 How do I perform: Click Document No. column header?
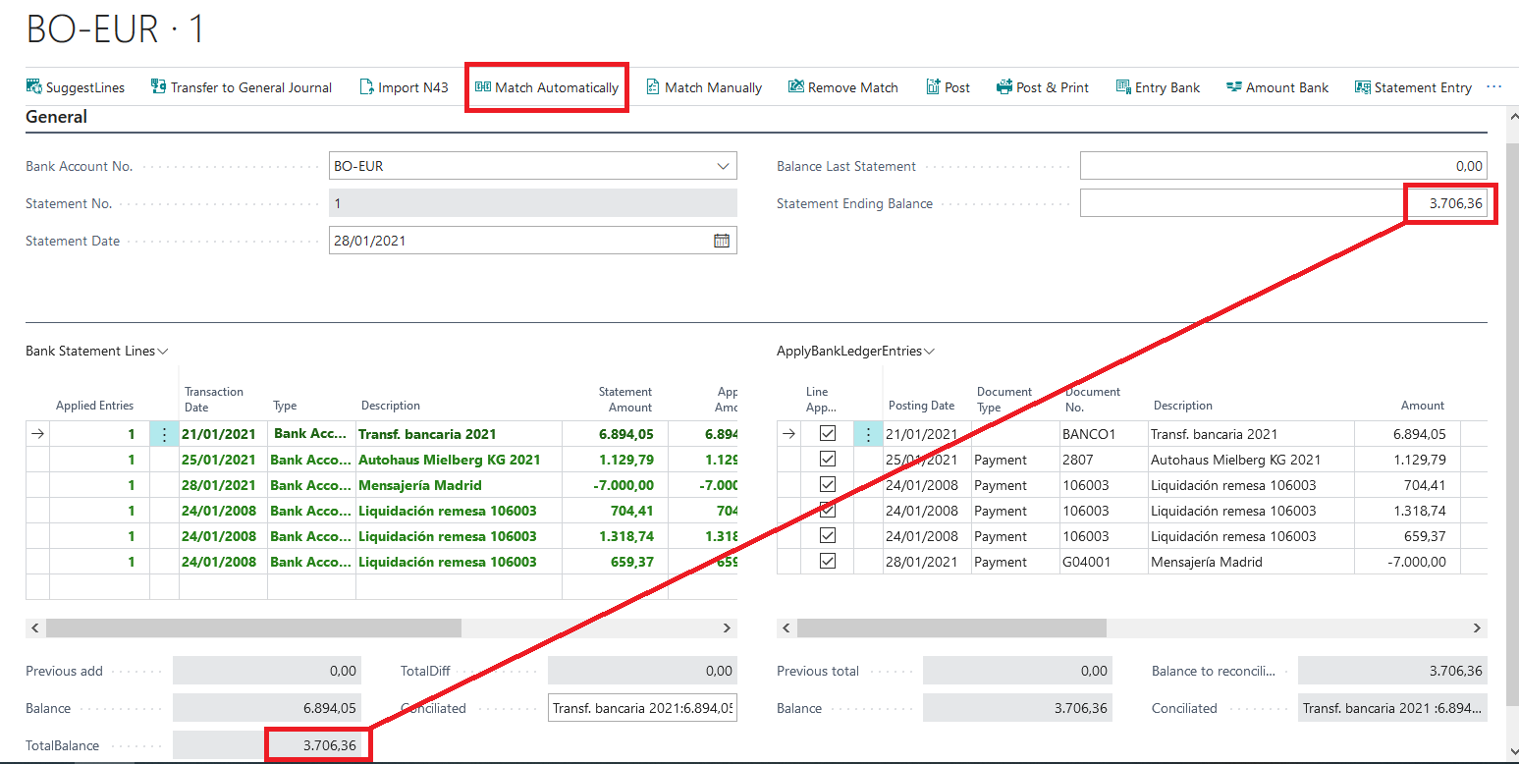1093,398
